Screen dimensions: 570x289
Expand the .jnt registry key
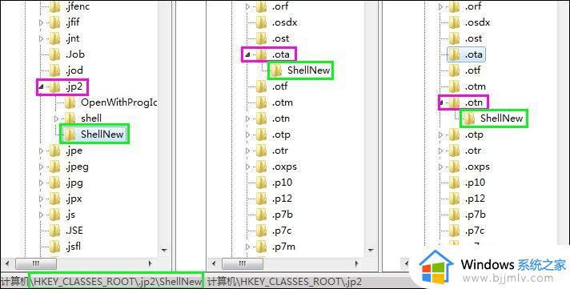pos(41,38)
